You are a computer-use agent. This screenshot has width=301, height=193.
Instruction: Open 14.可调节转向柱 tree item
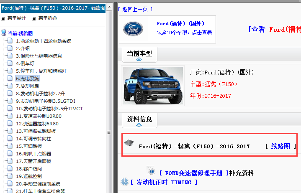coord(33,139)
